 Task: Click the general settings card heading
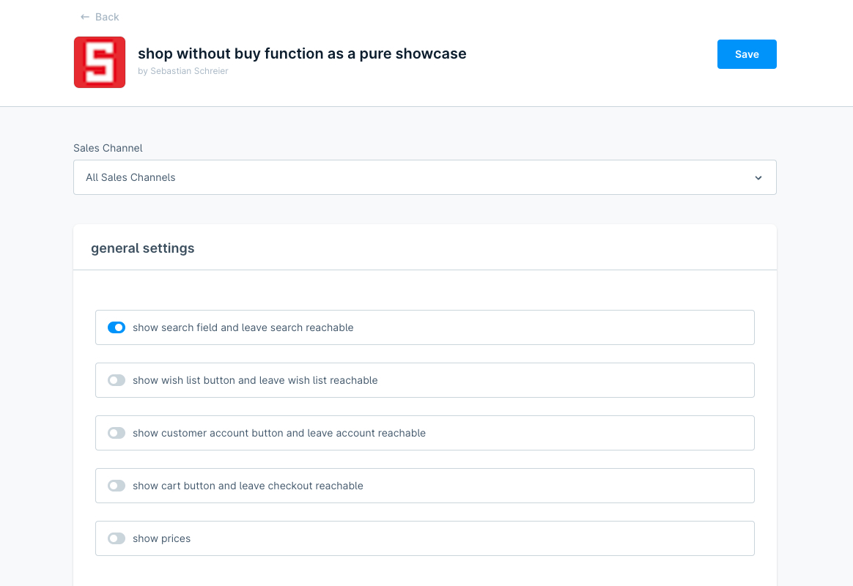tap(142, 248)
